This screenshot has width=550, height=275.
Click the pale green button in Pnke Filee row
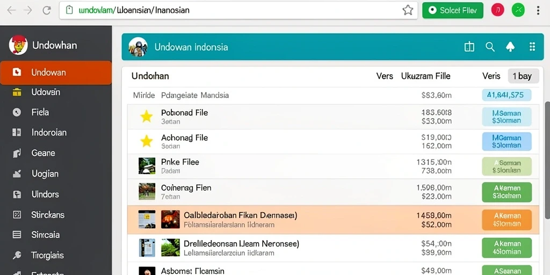coord(506,167)
